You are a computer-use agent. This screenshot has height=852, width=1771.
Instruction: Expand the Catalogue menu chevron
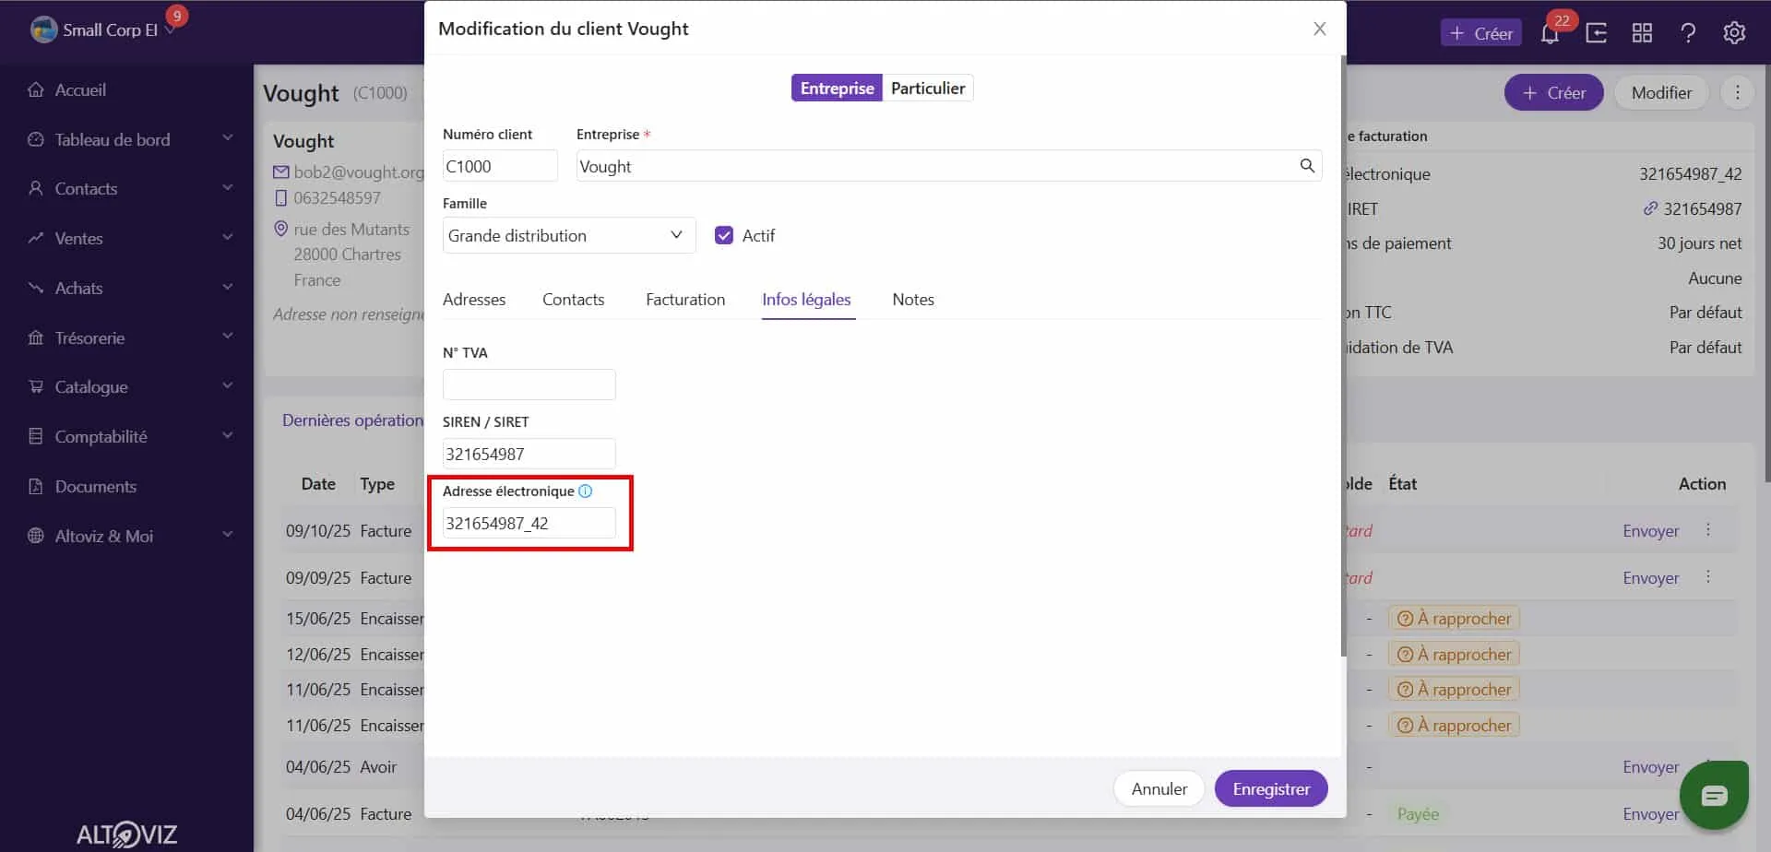pyautogui.click(x=227, y=386)
